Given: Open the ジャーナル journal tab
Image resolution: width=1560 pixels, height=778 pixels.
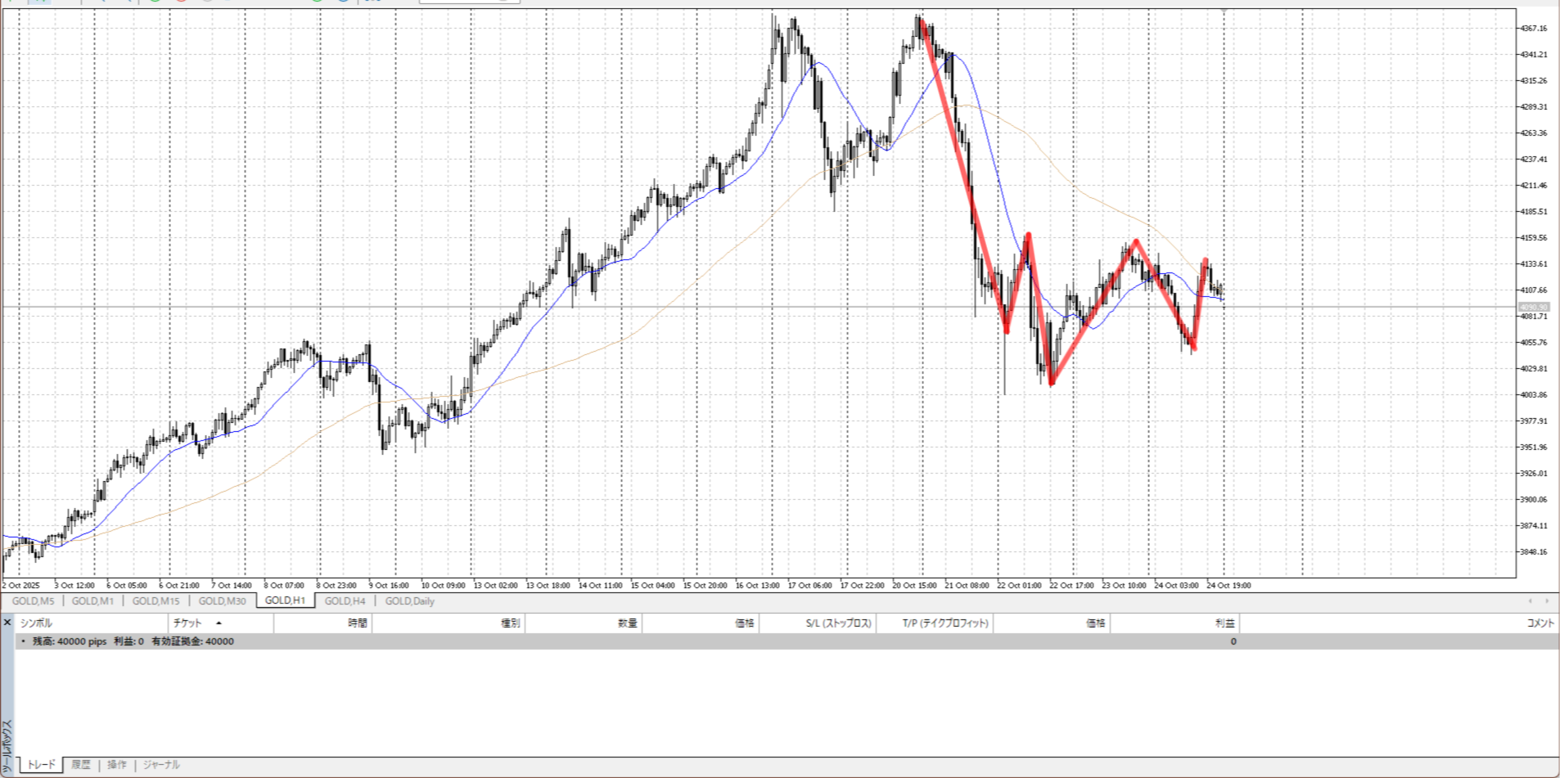Looking at the screenshot, I should click(x=161, y=765).
